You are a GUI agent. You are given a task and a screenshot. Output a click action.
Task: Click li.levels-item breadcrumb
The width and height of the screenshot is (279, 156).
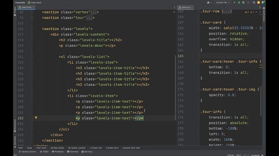(x=112, y=148)
